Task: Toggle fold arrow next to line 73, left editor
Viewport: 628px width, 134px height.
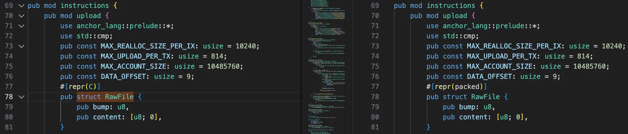Action: pyautogui.click(x=21, y=46)
